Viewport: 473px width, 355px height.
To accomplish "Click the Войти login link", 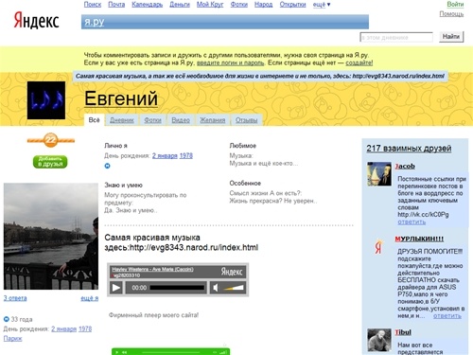I will 455,4.
